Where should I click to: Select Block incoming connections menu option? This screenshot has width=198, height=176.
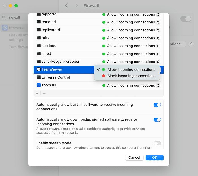131,76
